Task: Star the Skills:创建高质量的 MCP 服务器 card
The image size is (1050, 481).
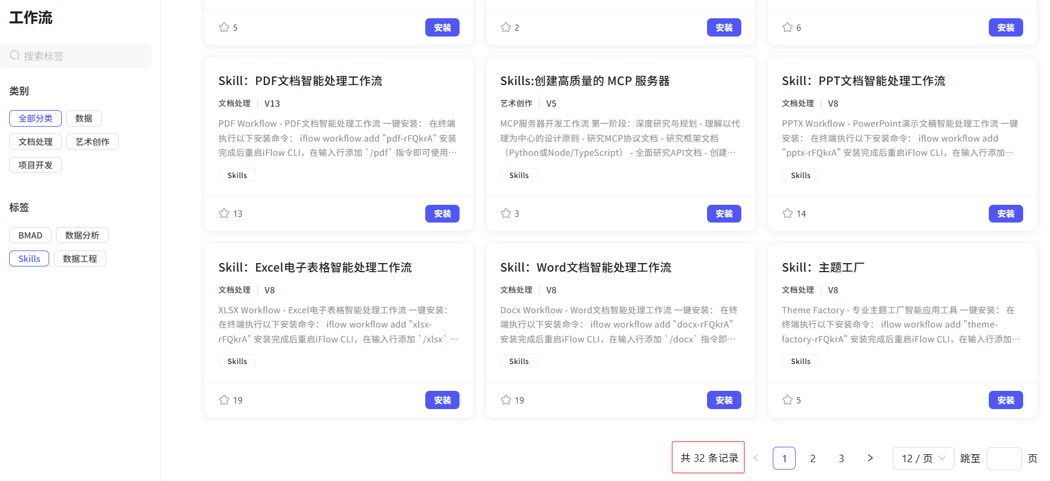Action: click(x=506, y=213)
